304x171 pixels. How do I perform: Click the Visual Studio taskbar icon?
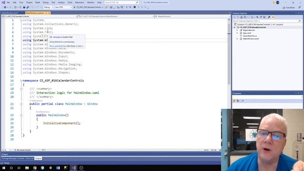pos(74,168)
